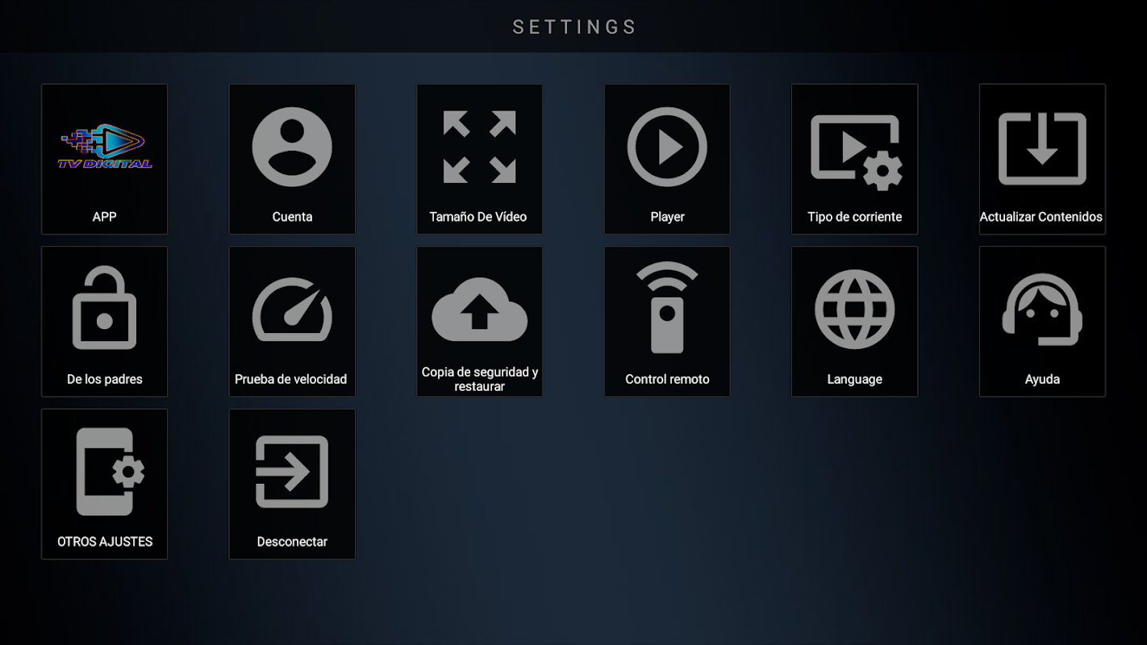Image resolution: width=1147 pixels, height=645 pixels.
Task: Open OTROS AJUSTES phone-gear icon
Action: (x=111, y=472)
